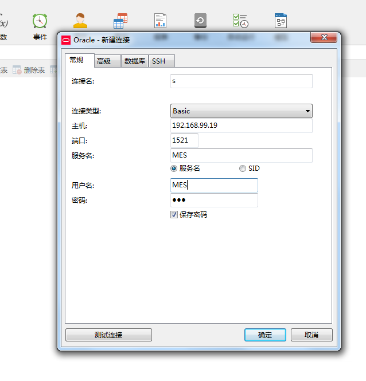Screen dimensions: 366x381
Task: Close the Oracle 新建连接 dialog
Action: tap(324, 37)
